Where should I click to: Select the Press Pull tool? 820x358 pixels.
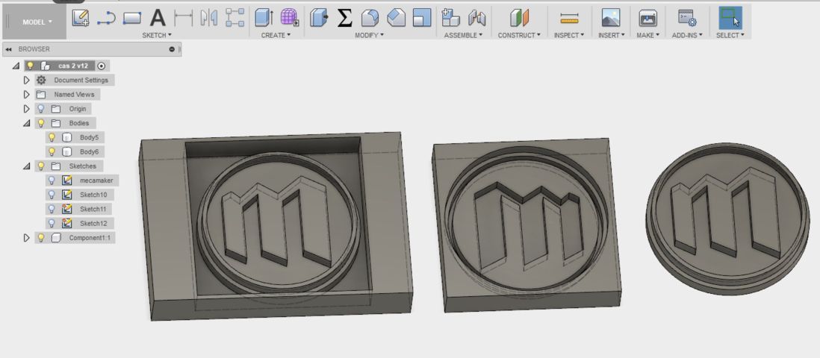(318, 19)
